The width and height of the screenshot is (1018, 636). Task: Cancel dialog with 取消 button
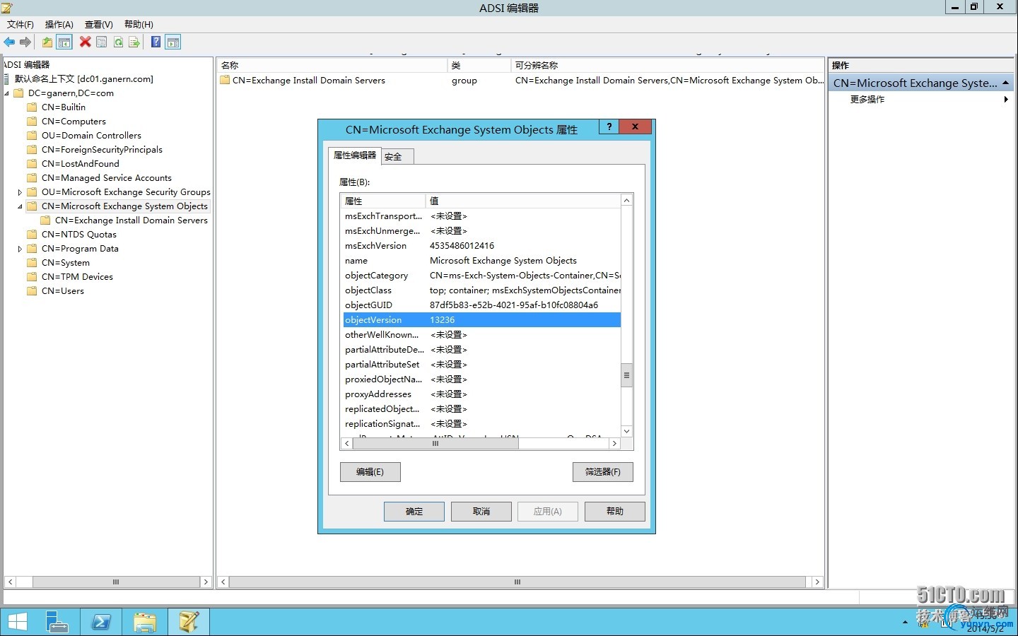pos(481,512)
